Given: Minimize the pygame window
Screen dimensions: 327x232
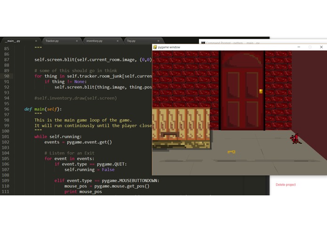Looking at the screenshot, I should coord(299,47).
